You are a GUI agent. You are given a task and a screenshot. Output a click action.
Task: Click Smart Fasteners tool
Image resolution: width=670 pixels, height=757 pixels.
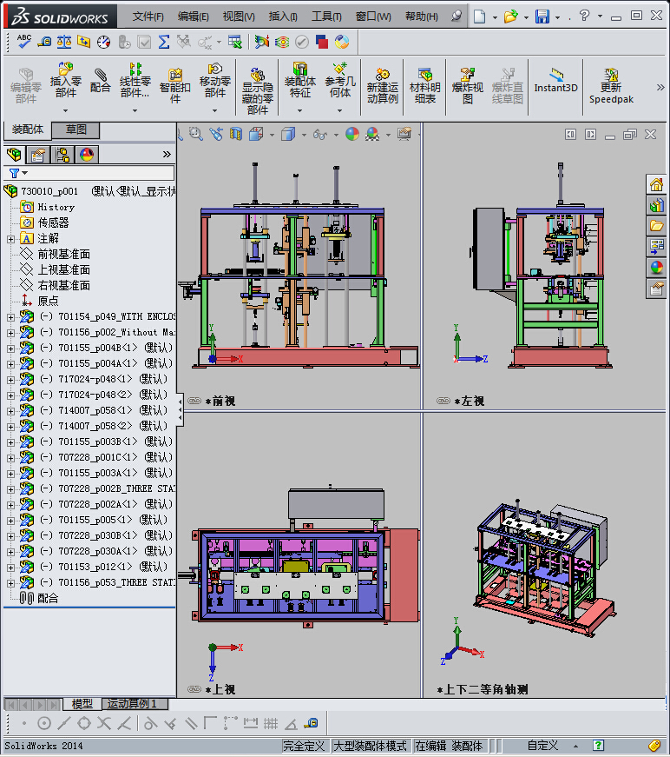click(x=174, y=86)
